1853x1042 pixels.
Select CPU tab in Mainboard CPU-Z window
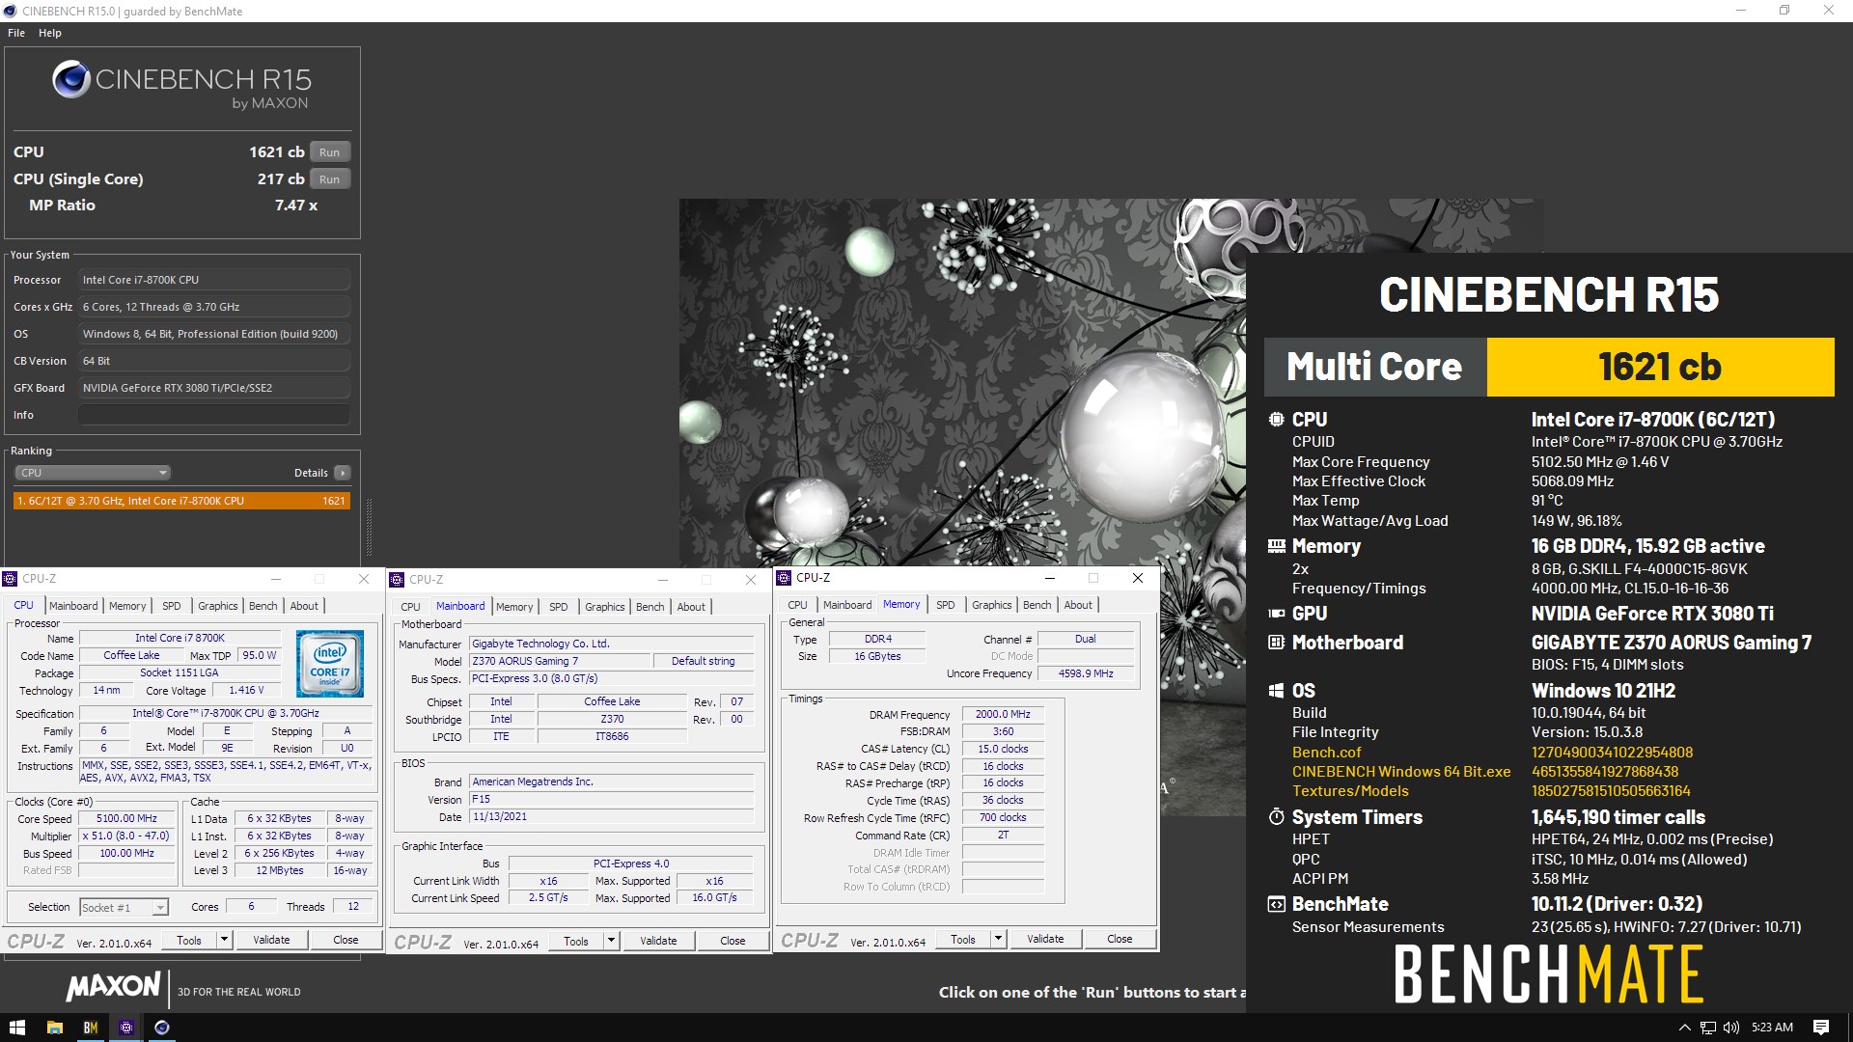point(410,607)
